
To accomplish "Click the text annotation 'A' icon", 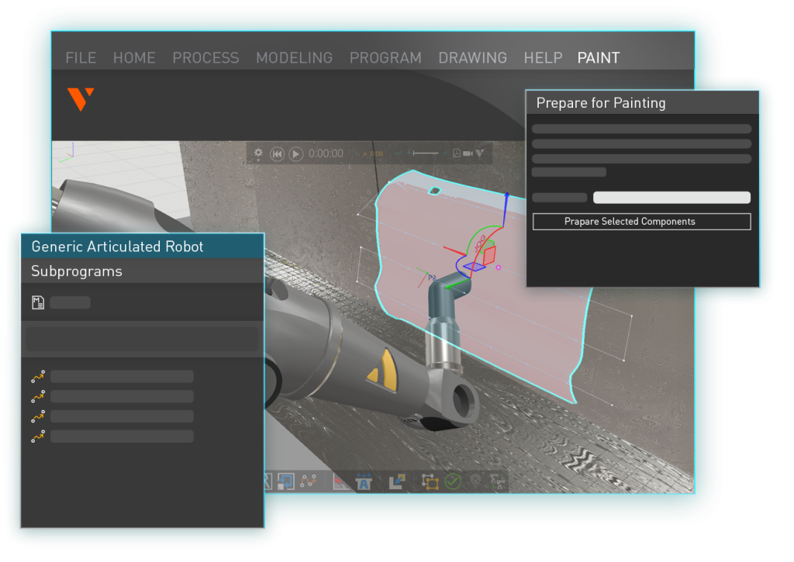I will point(364,481).
